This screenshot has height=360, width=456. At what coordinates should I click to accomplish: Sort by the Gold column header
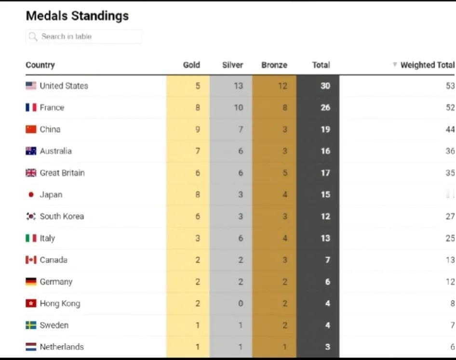(191, 65)
